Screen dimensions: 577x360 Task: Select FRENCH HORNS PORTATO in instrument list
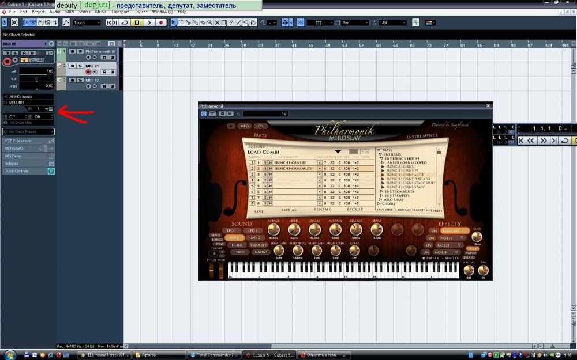pyautogui.click(x=408, y=179)
